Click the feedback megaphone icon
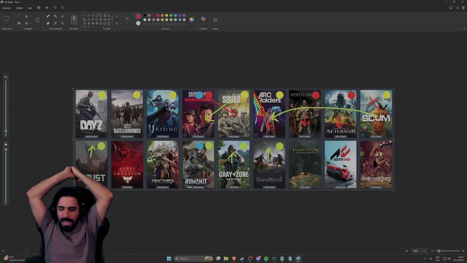The width and height of the screenshot is (467, 263). (x=451, y=8)
